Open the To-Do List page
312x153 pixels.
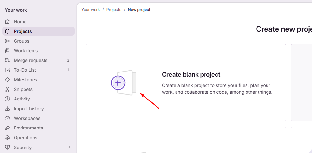tap(39, 70)
